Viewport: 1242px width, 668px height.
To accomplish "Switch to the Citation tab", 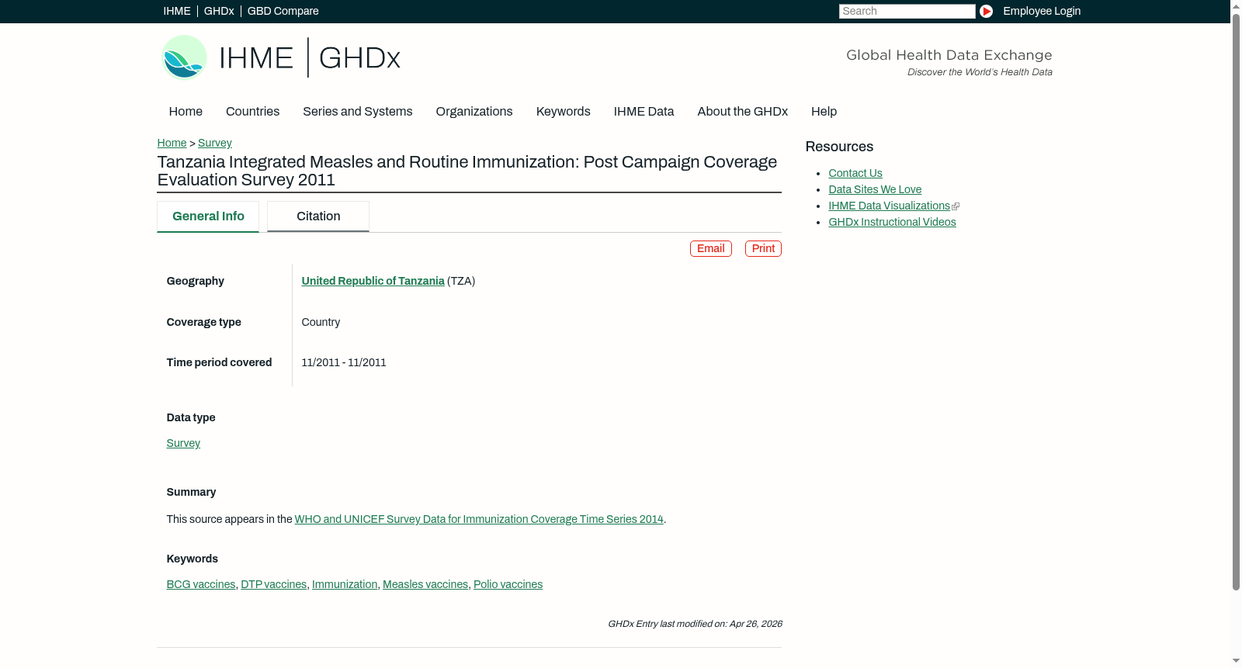I will click(318, 216).
